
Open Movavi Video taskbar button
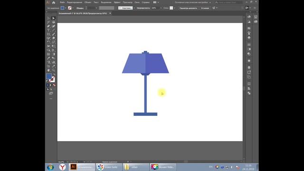(163, 167)
